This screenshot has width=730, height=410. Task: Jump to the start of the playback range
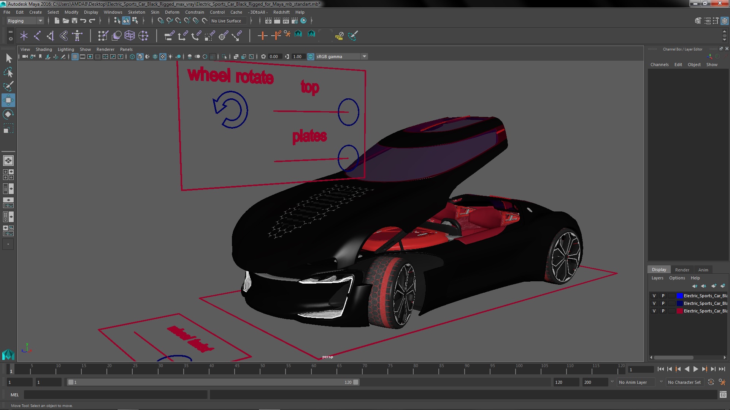(660, 369)
